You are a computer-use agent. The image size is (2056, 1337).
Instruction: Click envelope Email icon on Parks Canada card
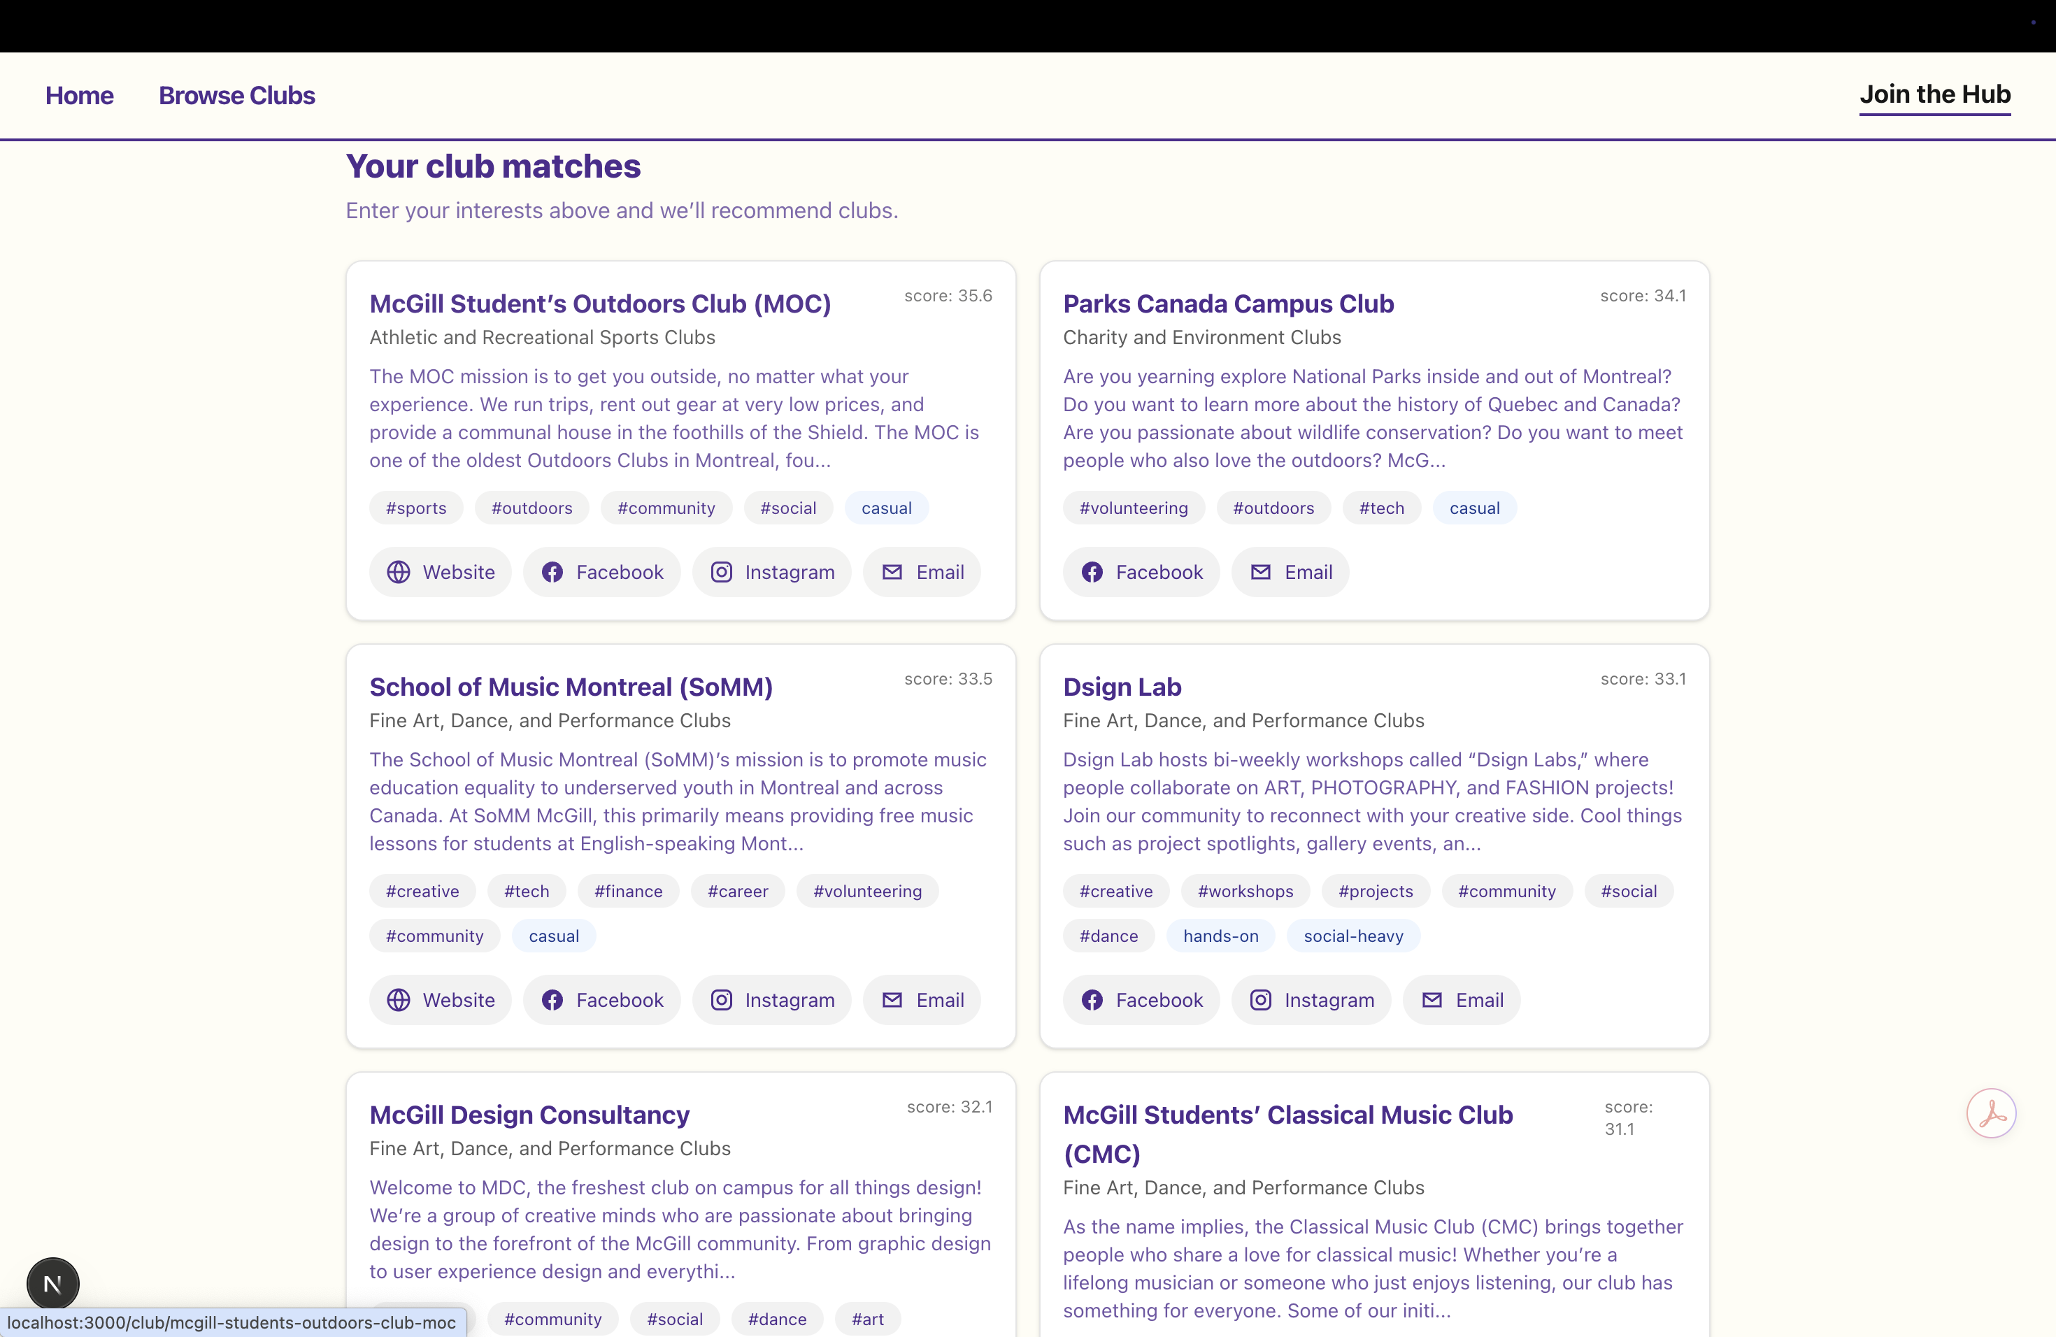tap(1260, 572)
